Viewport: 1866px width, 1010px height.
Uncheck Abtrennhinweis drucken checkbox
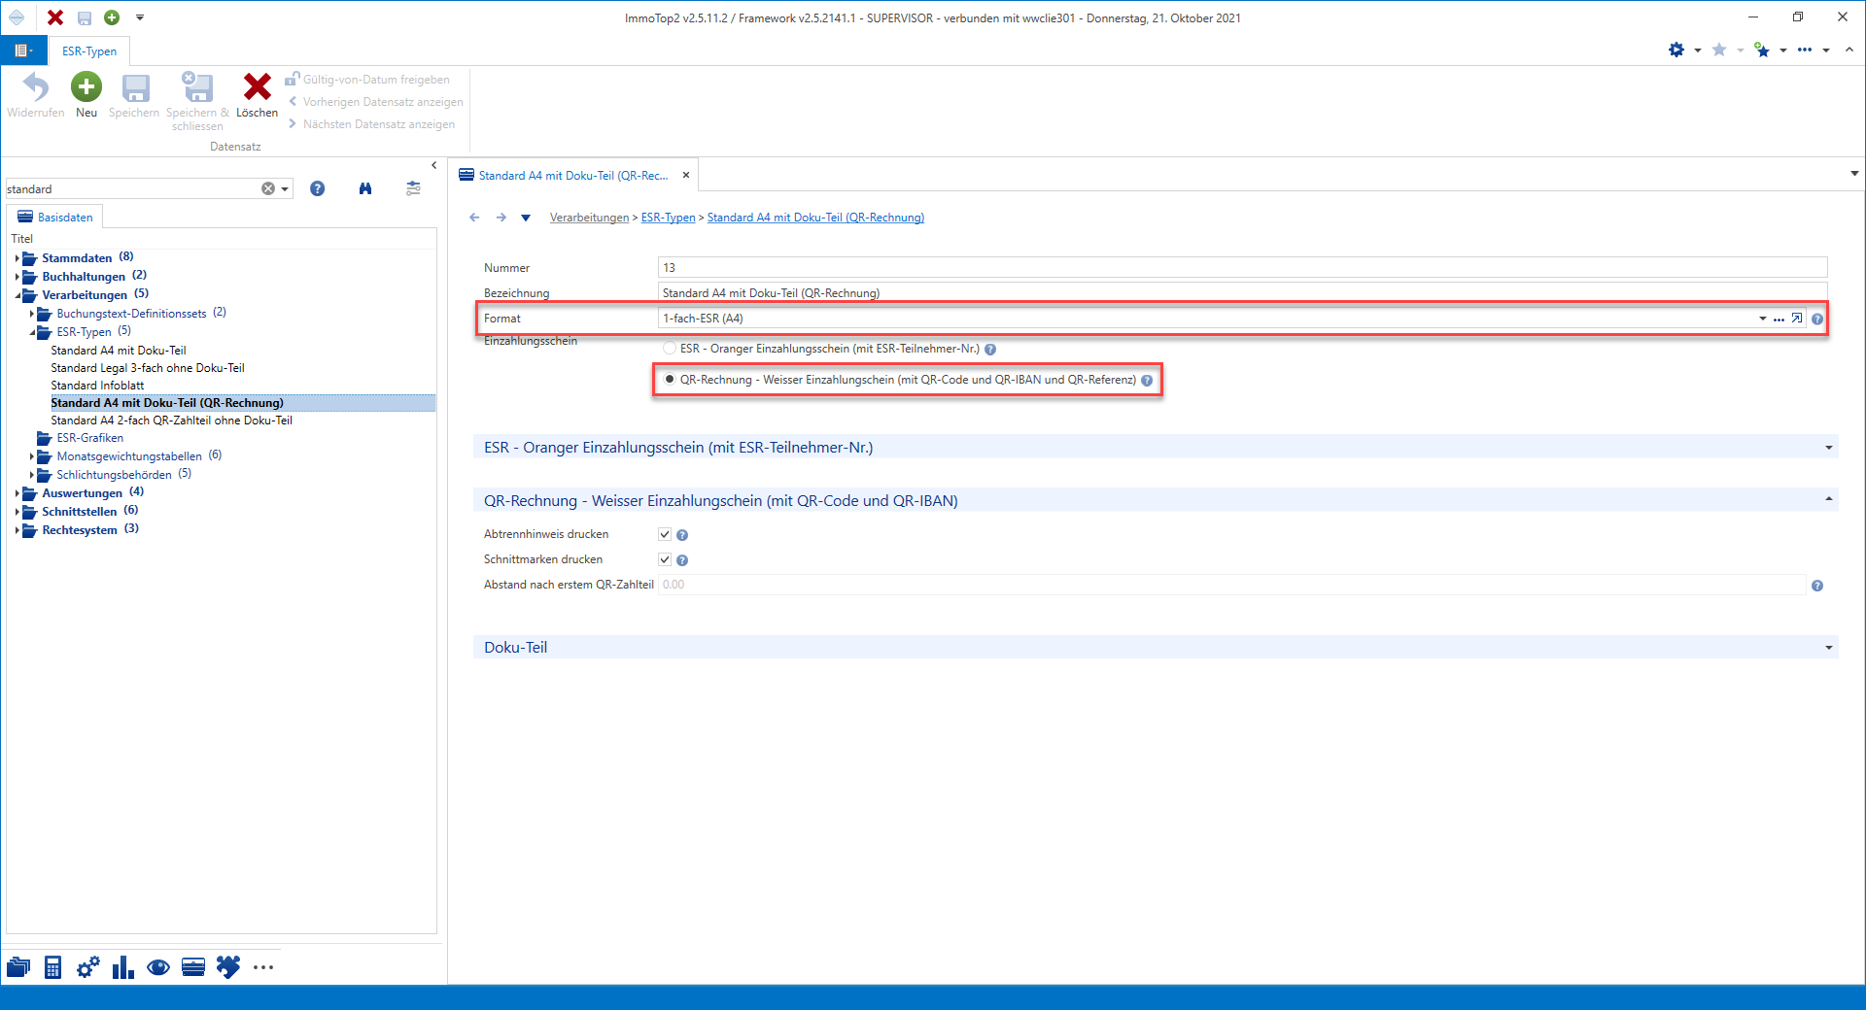(665, 534)
